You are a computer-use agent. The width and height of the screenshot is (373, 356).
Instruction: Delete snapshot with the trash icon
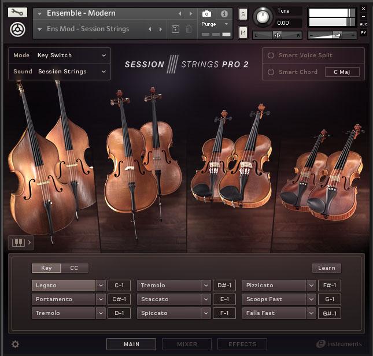click(189, 29)
